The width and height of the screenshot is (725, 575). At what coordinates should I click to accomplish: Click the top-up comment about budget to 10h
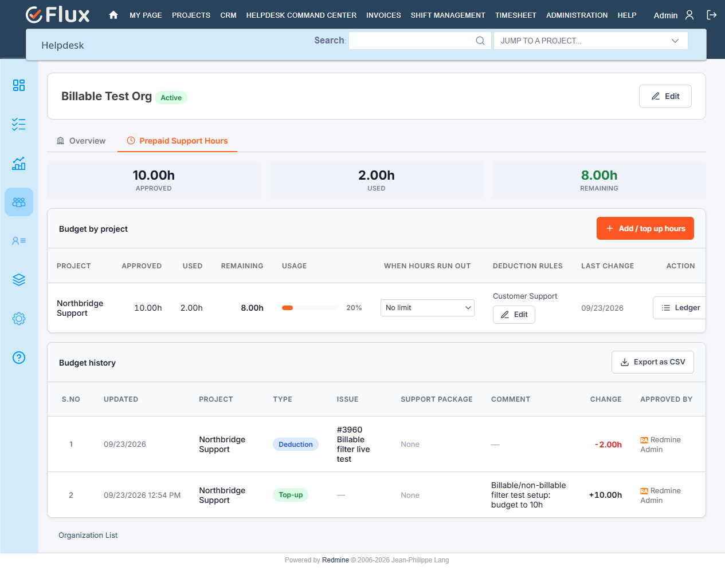point(528,495)
